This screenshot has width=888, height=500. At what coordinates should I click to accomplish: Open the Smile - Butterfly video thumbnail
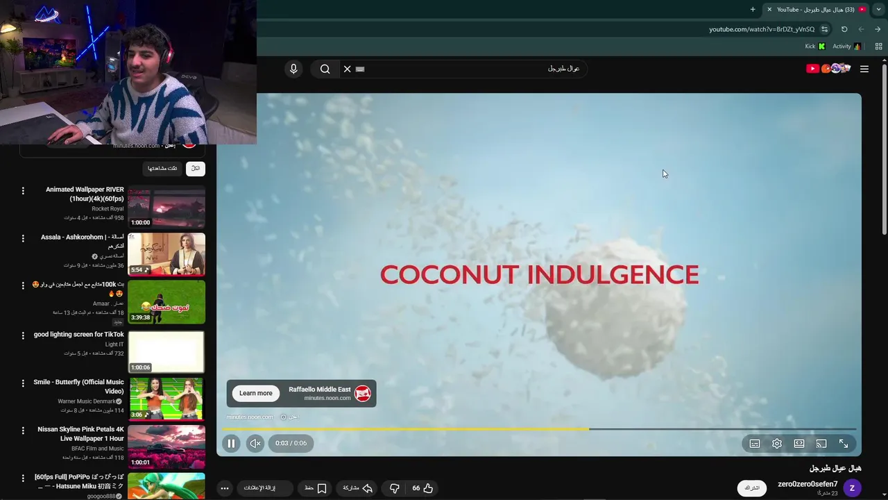tap(166, 399)
